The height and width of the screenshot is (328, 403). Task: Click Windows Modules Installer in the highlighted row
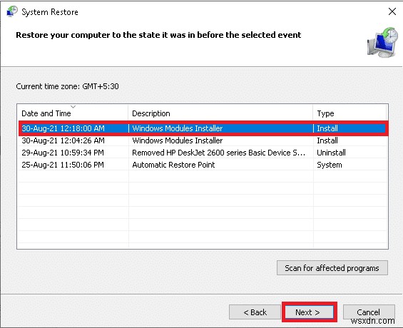(178, 128)
